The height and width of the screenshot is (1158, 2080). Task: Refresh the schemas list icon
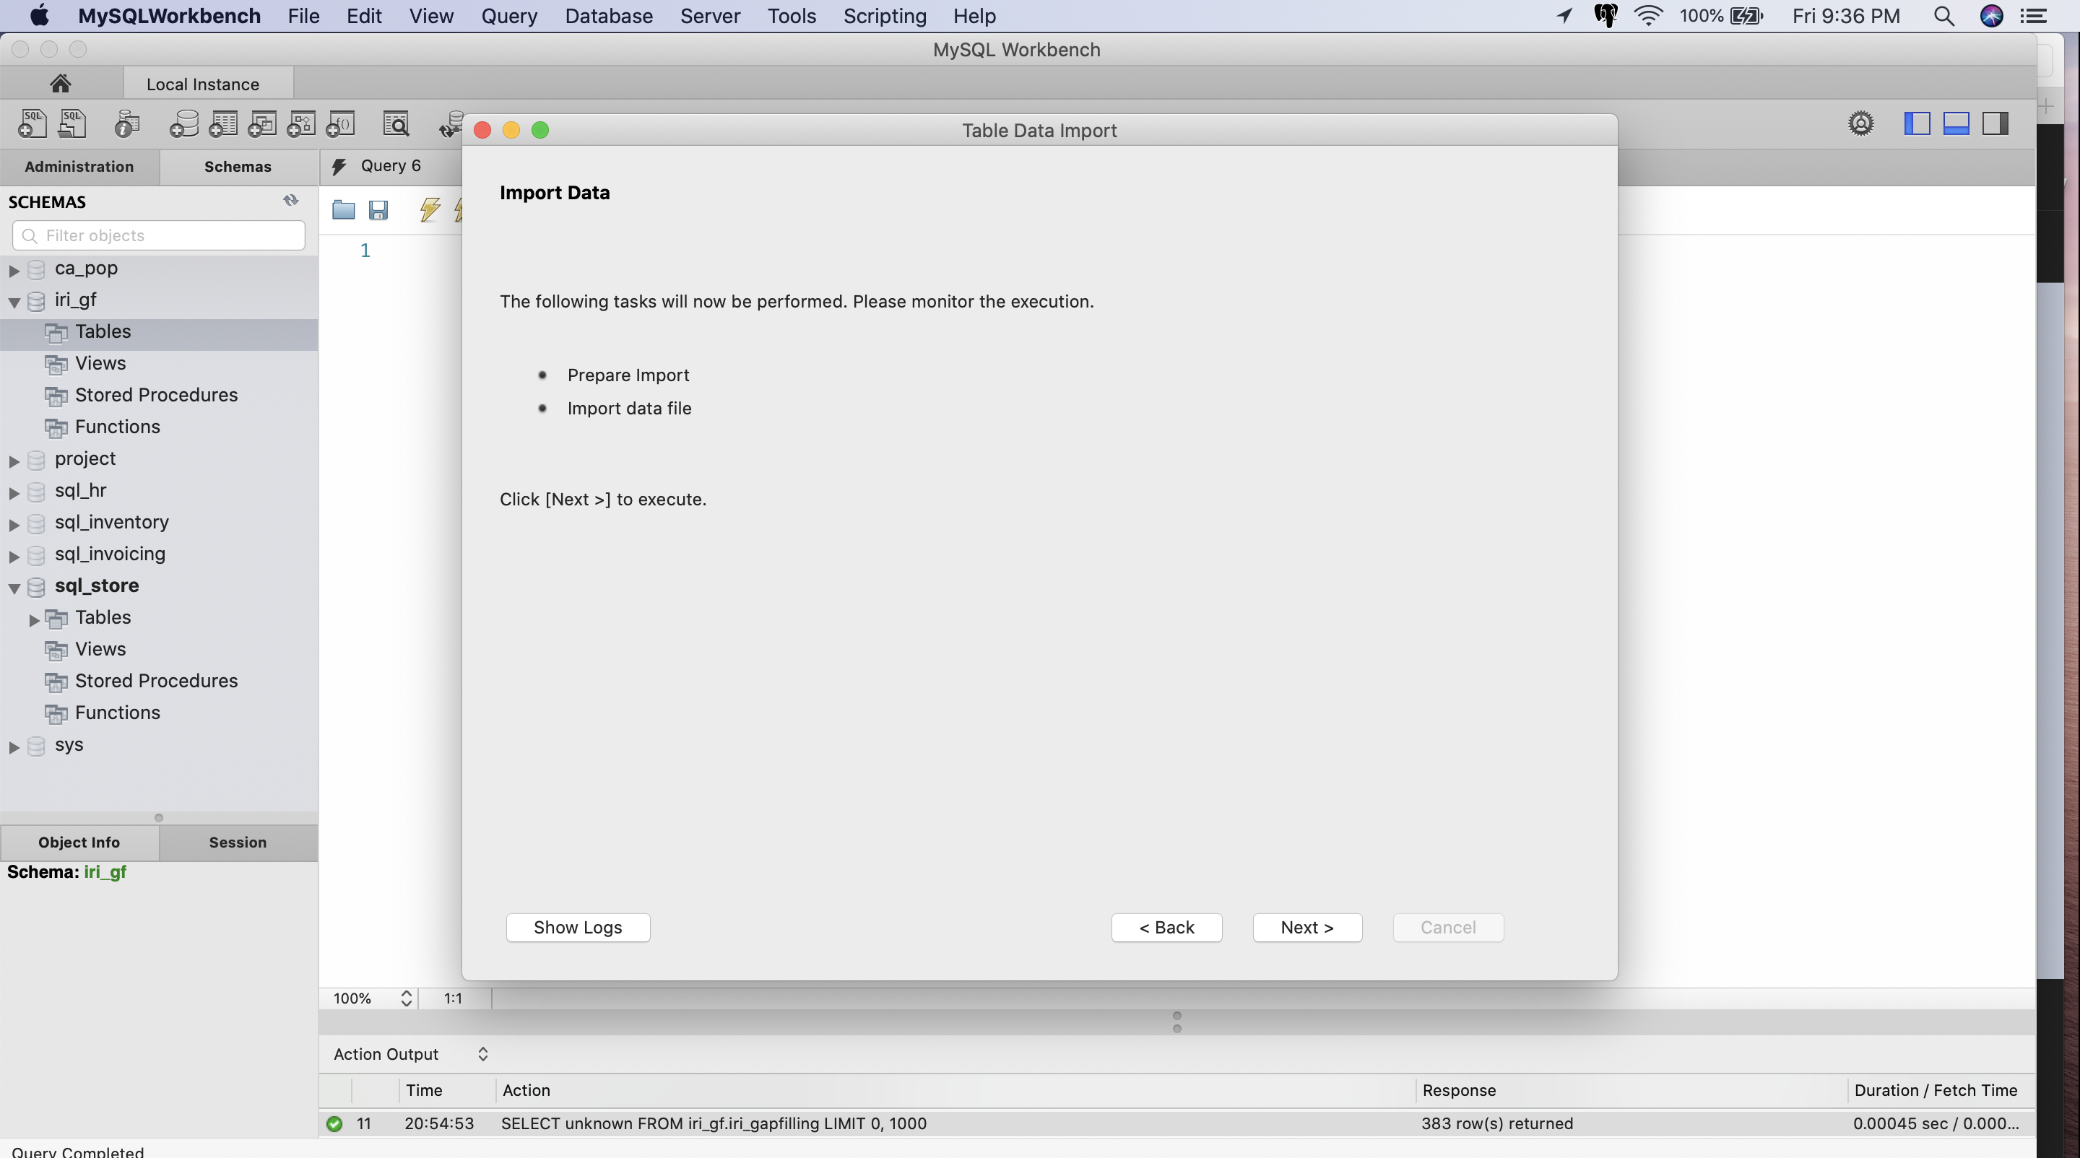pos(290,200)
